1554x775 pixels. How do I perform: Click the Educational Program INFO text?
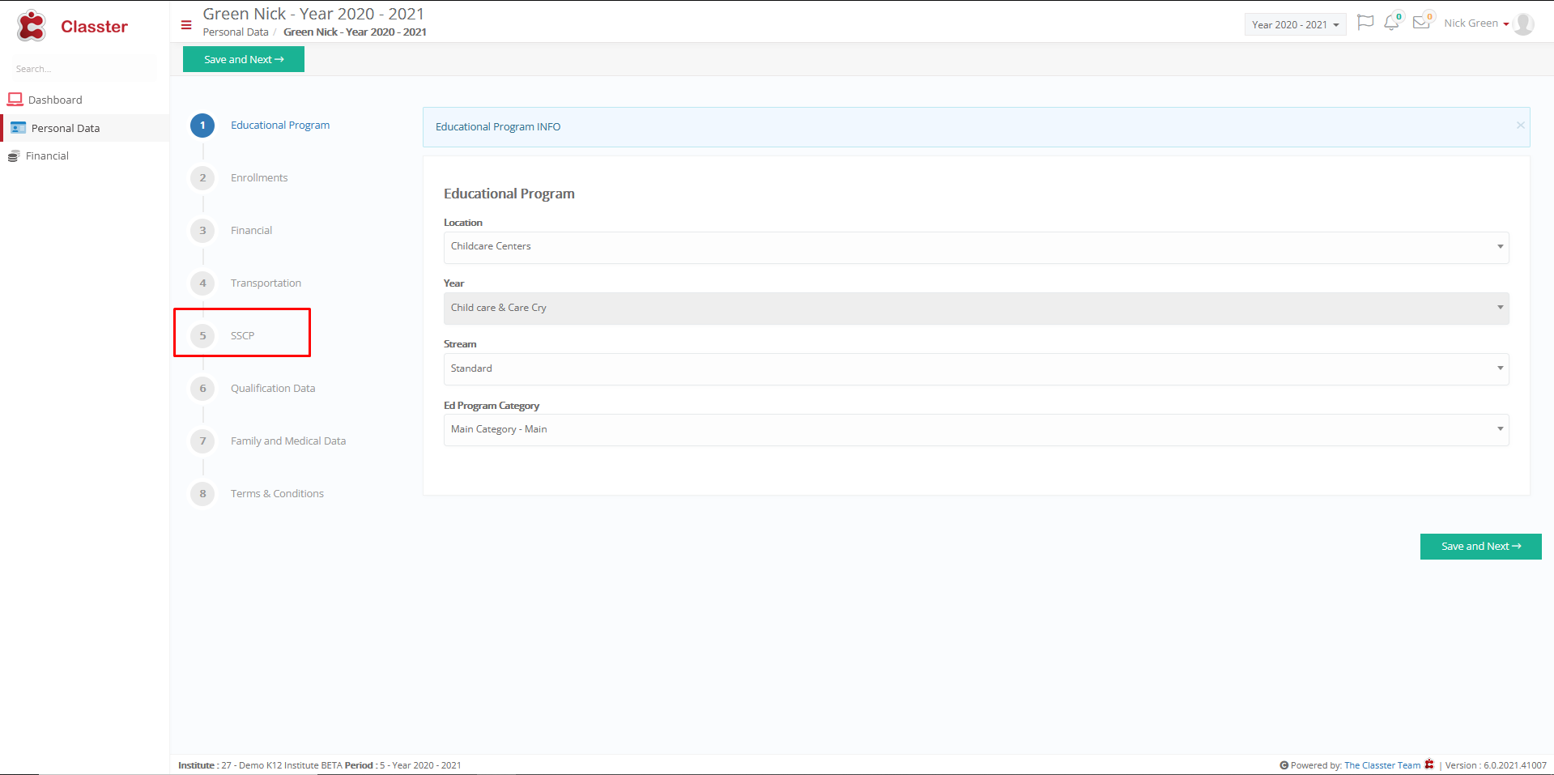(x=498, y=127)
